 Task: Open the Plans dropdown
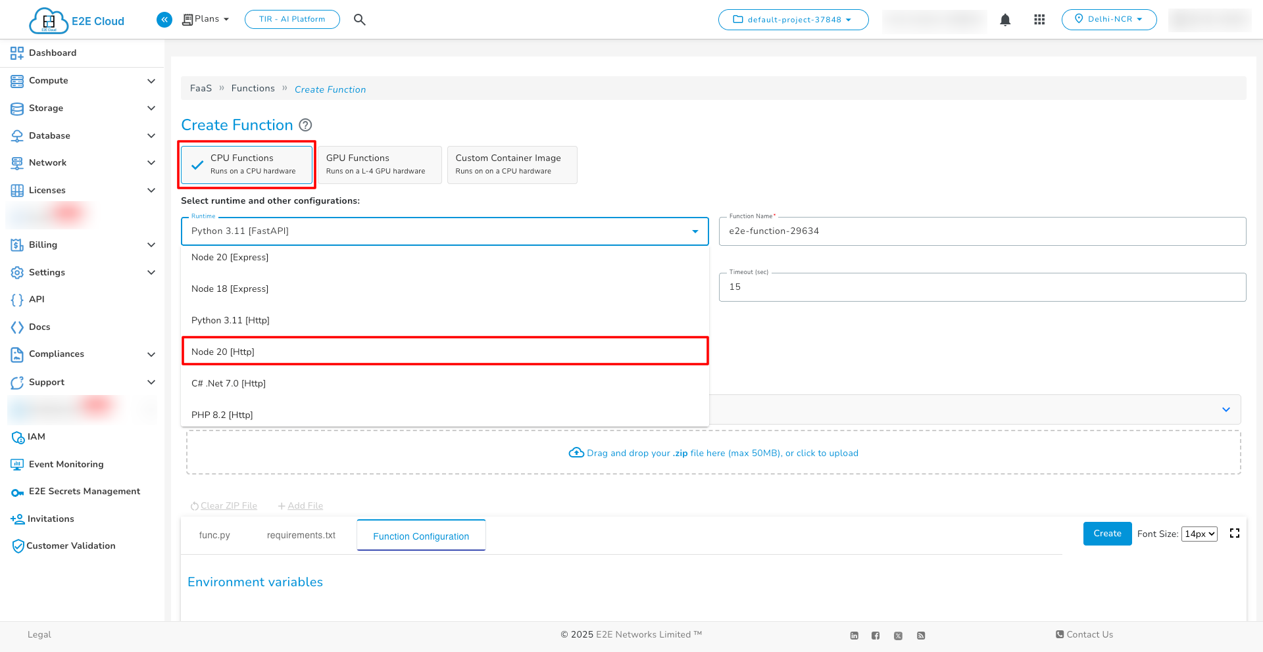[x=205, y=19]
